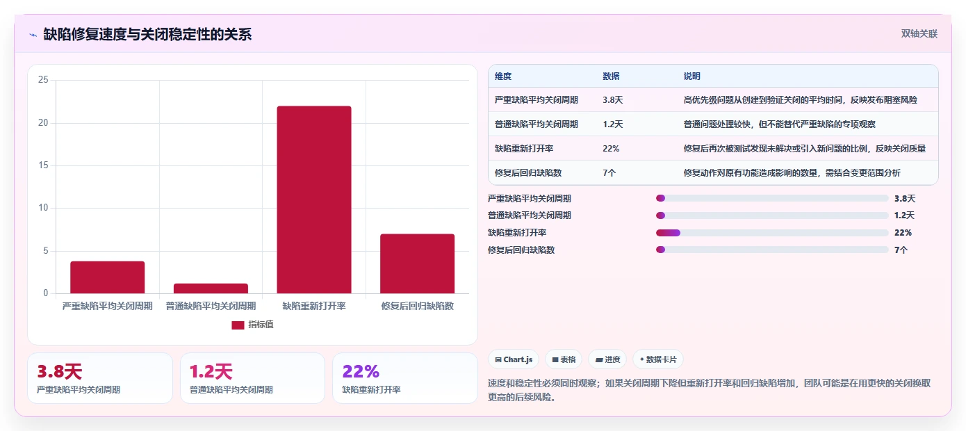Viewport: 966px width, 431px height.
Task: Click the 指标值 legend label
Action: click(261, 325)
